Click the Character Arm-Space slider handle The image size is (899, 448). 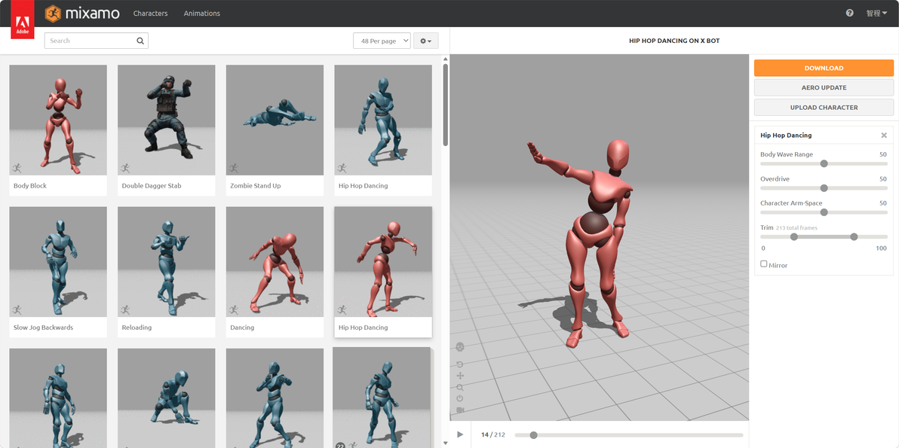824,212
